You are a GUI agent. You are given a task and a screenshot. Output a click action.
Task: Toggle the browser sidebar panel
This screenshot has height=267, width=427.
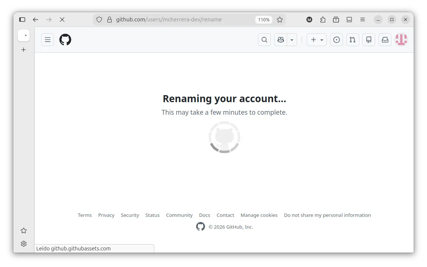pos(22,20)
